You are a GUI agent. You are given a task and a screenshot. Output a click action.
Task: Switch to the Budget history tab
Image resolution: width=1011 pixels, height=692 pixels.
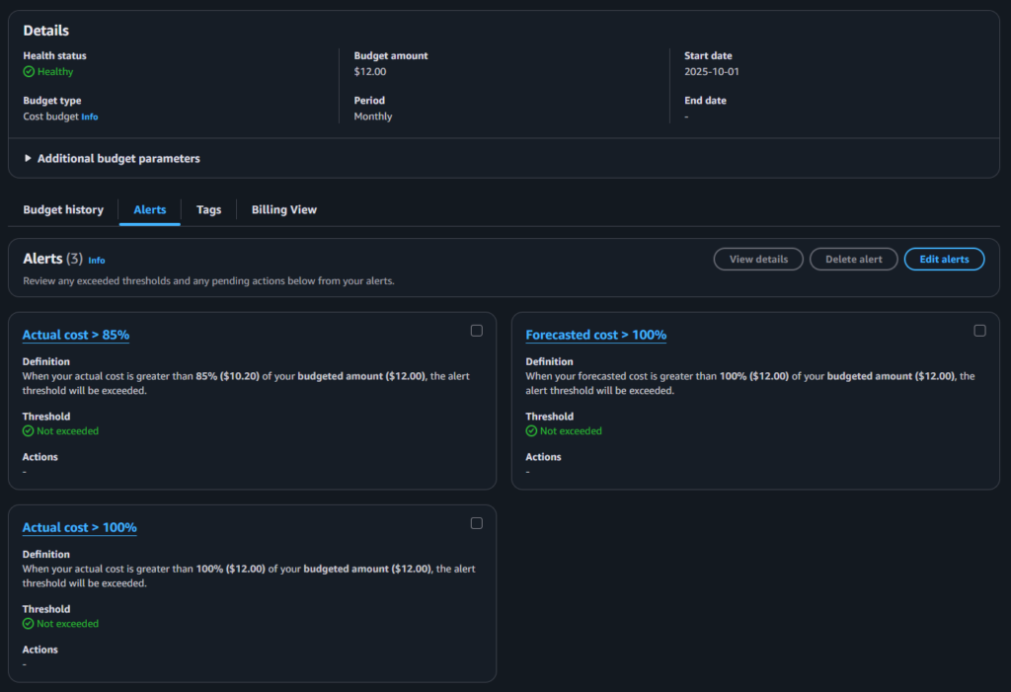63,210
